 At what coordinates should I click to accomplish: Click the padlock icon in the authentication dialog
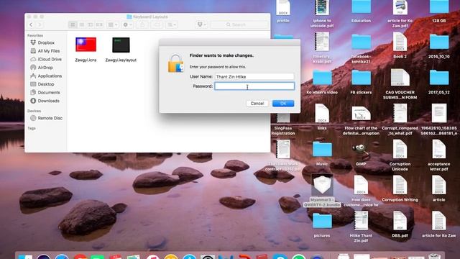[175, 63]
